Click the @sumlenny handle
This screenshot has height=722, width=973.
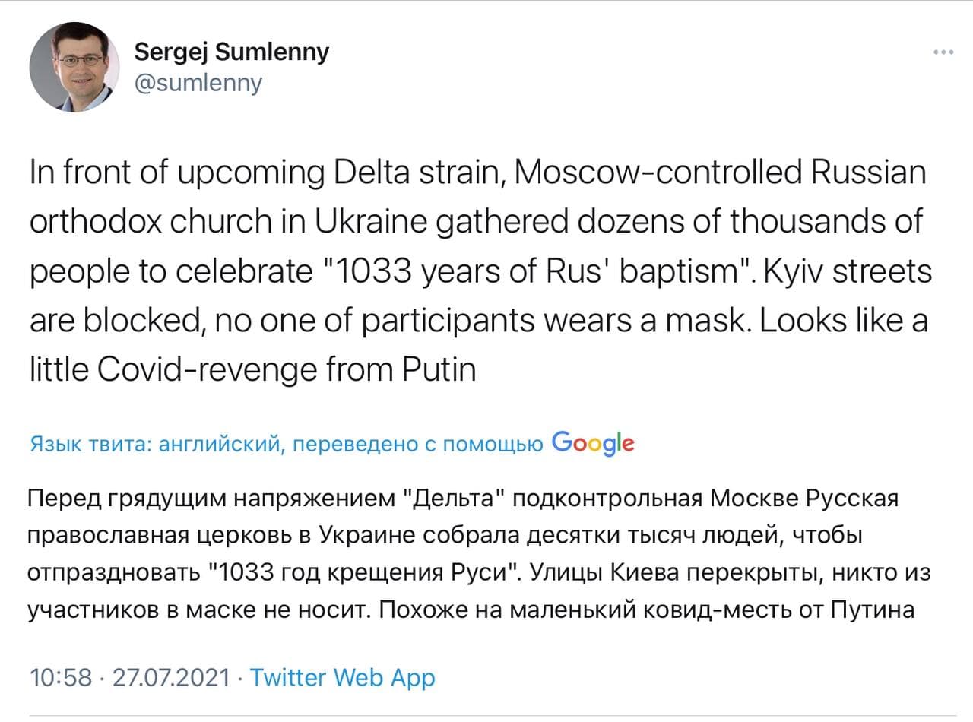198,82
